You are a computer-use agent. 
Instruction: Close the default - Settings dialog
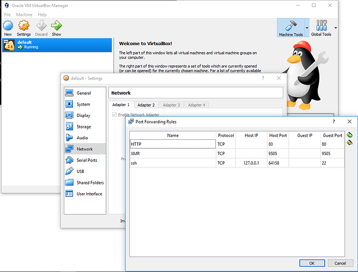click(x=278, y=78)
